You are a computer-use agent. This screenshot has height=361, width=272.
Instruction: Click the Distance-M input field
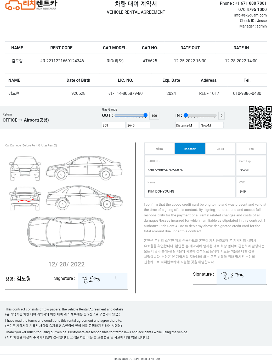[x=187, y=125]
